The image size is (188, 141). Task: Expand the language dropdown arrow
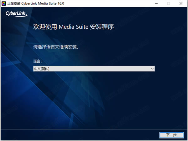pyautogui.click(x=152, y=69)
